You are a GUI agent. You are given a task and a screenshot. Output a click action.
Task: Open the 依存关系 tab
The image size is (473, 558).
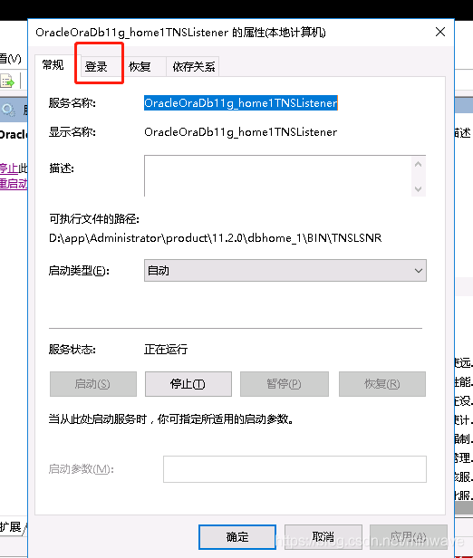(194, 66)
